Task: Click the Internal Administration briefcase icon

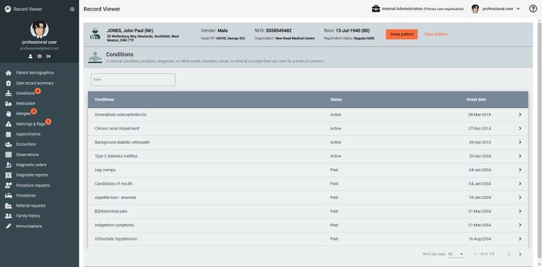Action: coord(376,9)
